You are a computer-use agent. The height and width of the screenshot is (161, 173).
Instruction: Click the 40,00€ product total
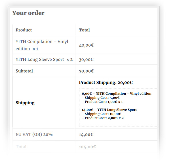(86, 45)
